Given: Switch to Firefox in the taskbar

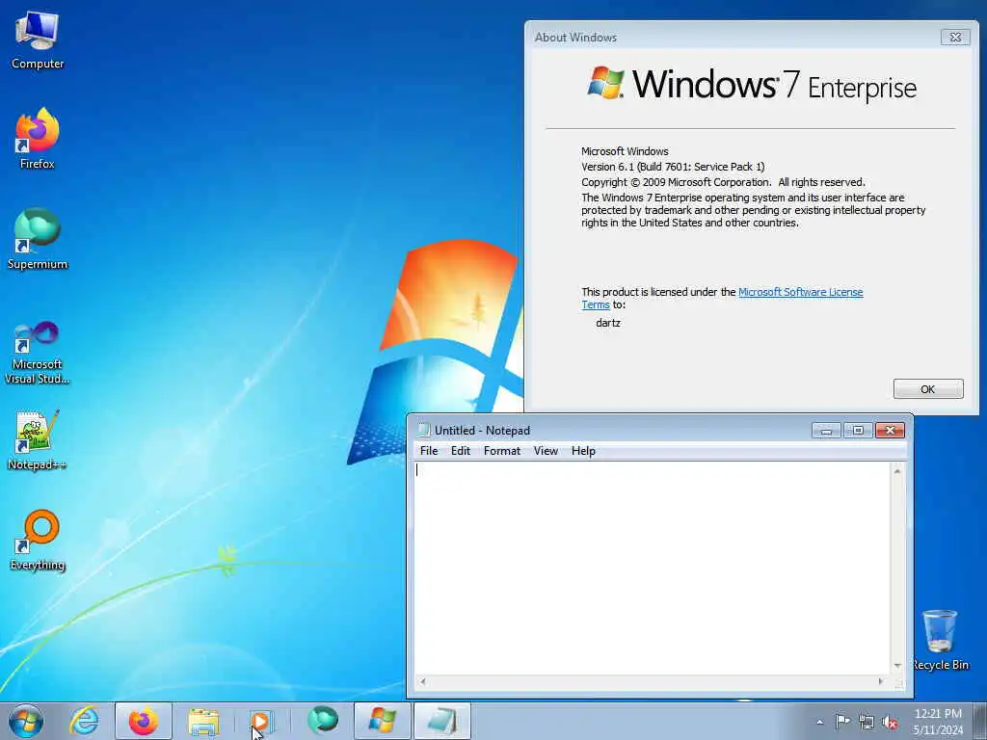Looking at the screenshot, I should click(144, 721).
